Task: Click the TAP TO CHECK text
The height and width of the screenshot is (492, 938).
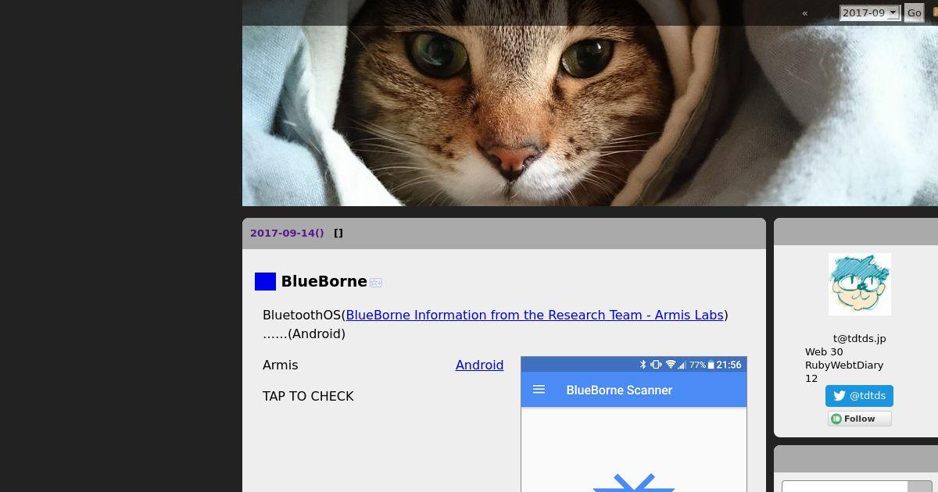Action: pyautogui.click(x=308, y=396)
